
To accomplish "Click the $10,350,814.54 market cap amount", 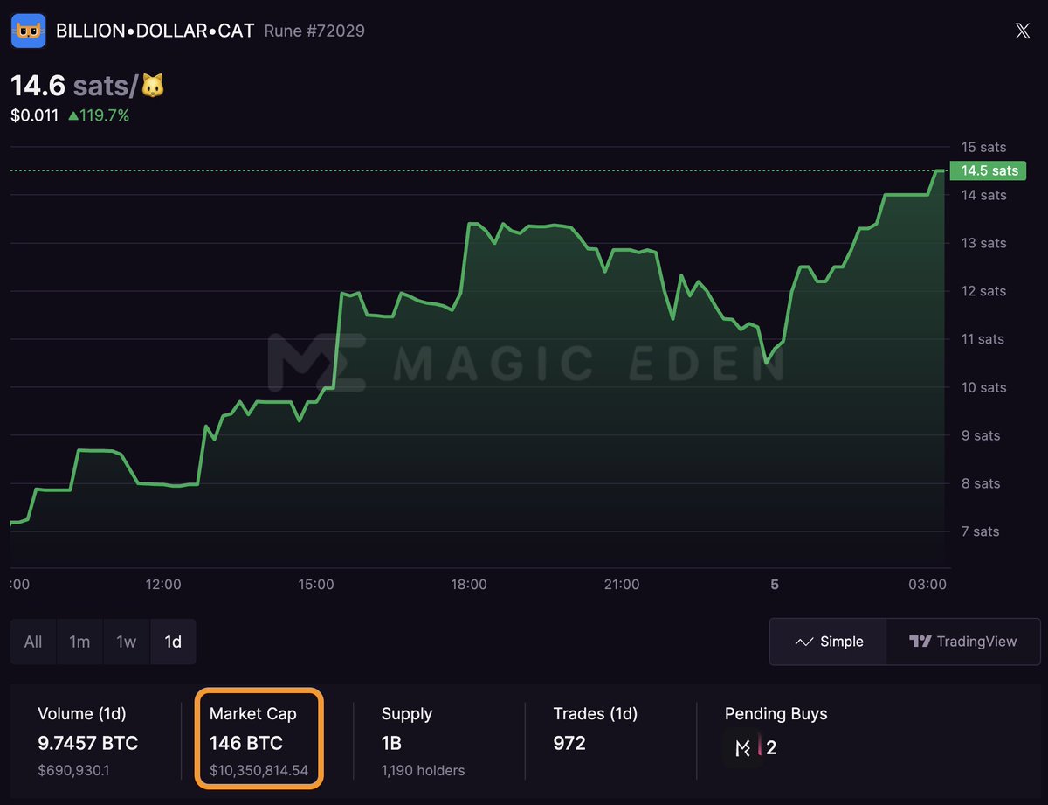I will (x=259, y=771).
